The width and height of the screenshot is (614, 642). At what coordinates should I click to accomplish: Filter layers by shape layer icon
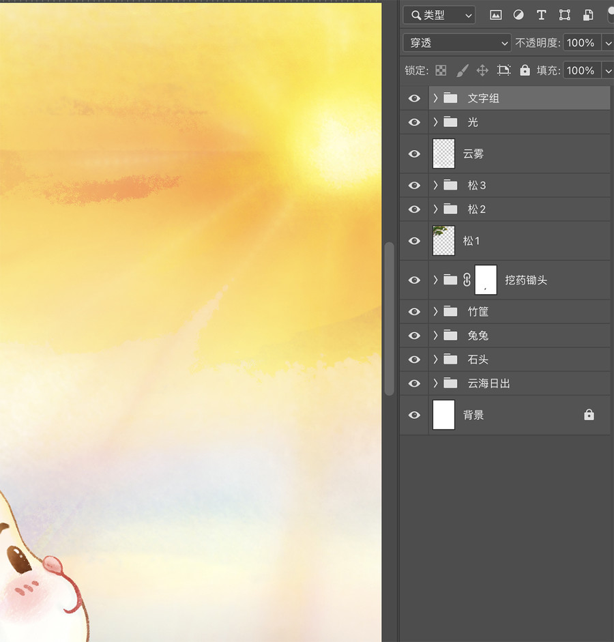(x=564, y=16)
